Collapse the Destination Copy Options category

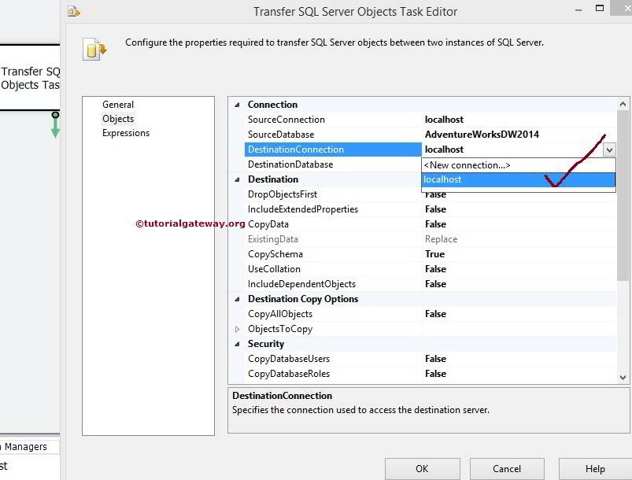238,298
